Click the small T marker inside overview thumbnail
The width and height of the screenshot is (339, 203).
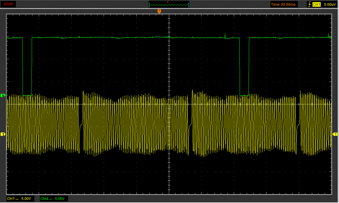(x=168, y=2)
